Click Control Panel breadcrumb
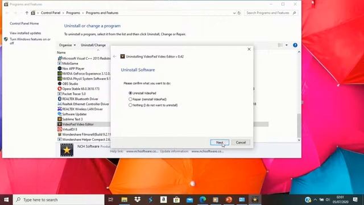The width and height of the screenshot is (364, 205). click(51, 13)
